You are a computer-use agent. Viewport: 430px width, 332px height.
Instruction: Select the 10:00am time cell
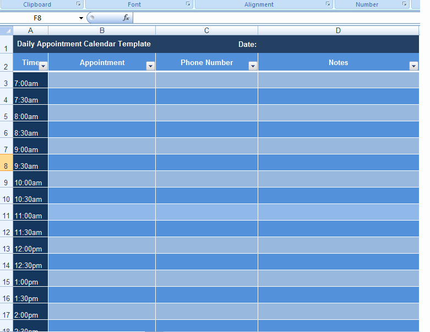pos(31,179)
